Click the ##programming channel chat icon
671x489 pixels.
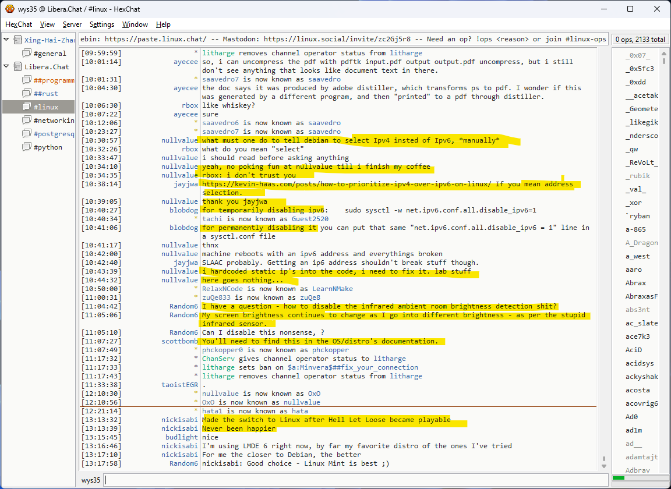pyautogui.click(x=27, y=80)
